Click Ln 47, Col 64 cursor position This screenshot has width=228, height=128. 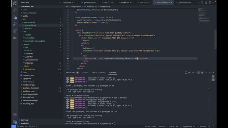(x=151, y=127)
